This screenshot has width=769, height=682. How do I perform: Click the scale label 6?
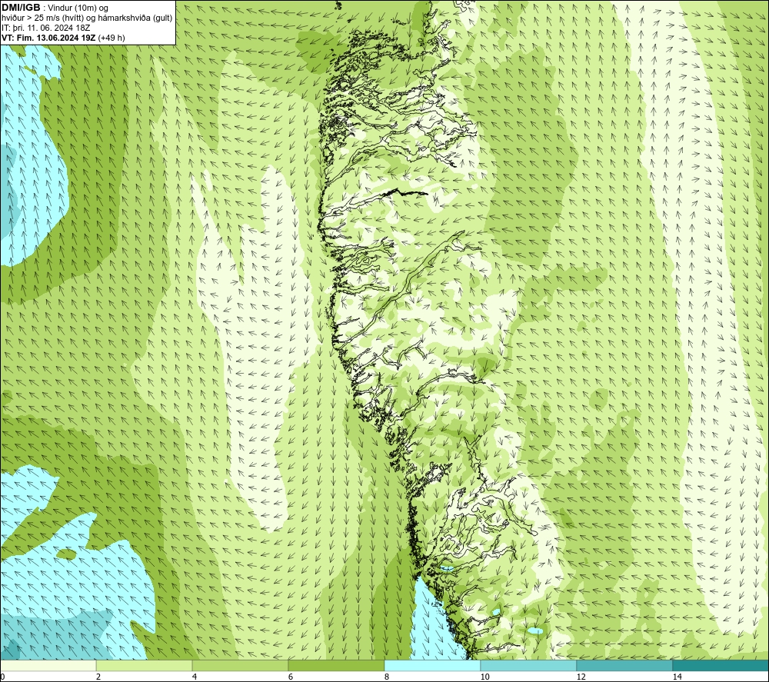pos(291,677)
